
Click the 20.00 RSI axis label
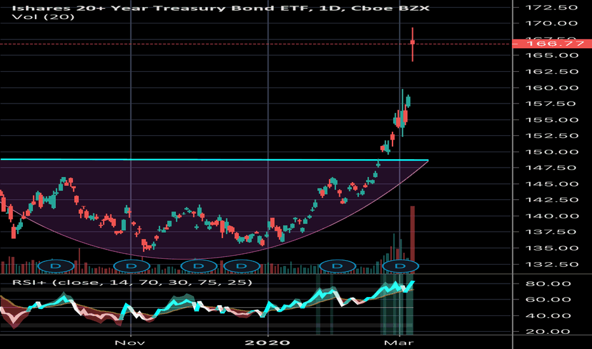(548, 332)
